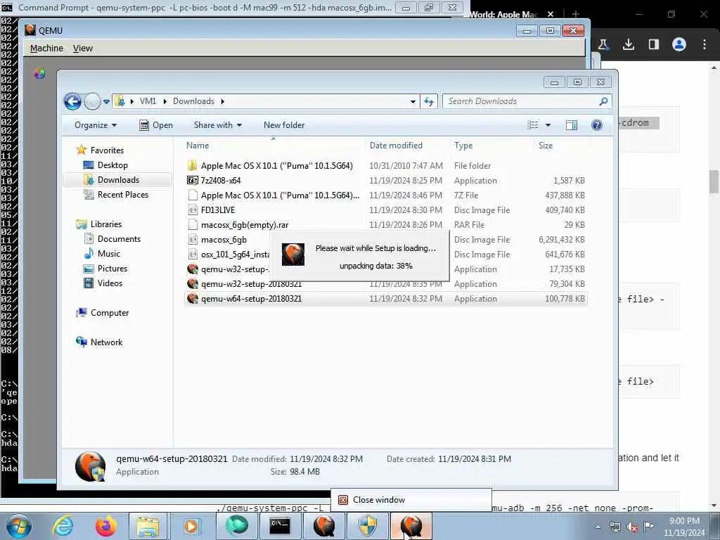Click the network tray icon
This screenshot has height=540, width=720.
click(615, 527)
